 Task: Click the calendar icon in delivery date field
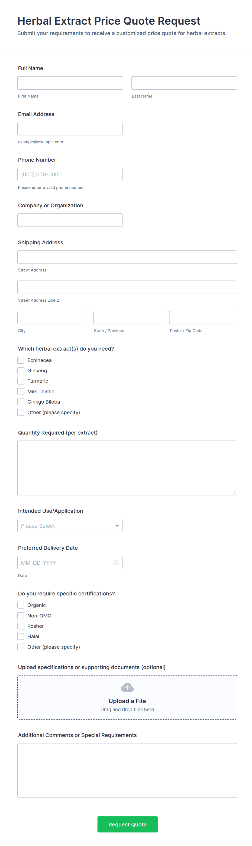116,563
